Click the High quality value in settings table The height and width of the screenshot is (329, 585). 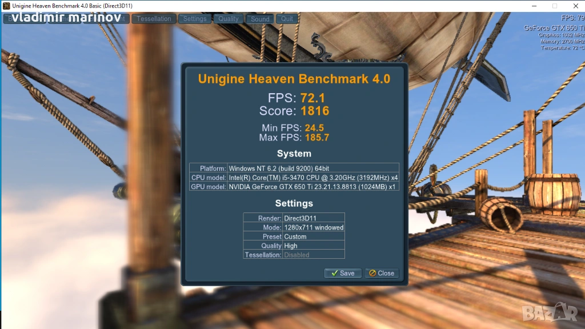[291, 246]
